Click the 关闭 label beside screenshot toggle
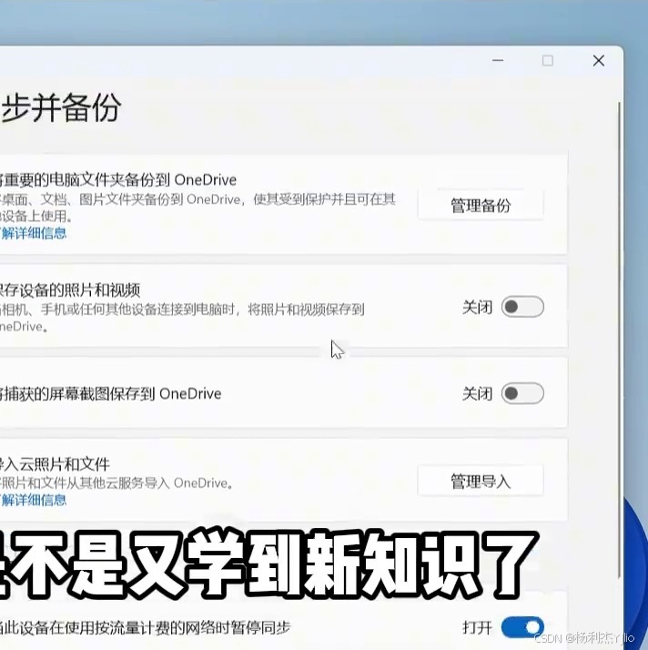Viewport: 648px width, 650px height. 477,393
